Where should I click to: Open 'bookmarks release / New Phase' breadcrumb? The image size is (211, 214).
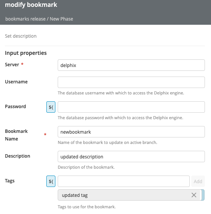coord(39,19)
